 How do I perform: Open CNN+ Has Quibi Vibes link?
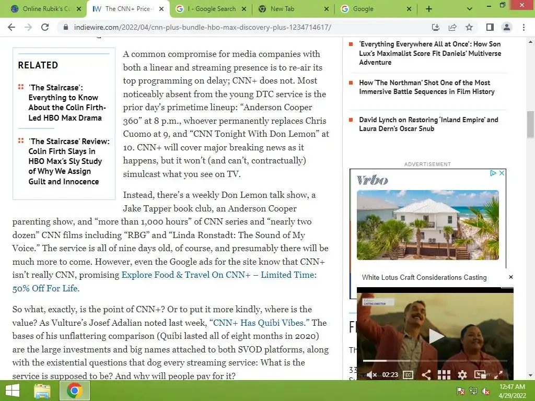tap(259, 323)
